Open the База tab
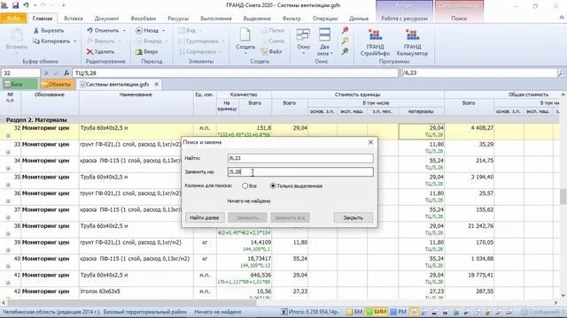567x318 pixels. pyautogui.click(x=19, y=84)
